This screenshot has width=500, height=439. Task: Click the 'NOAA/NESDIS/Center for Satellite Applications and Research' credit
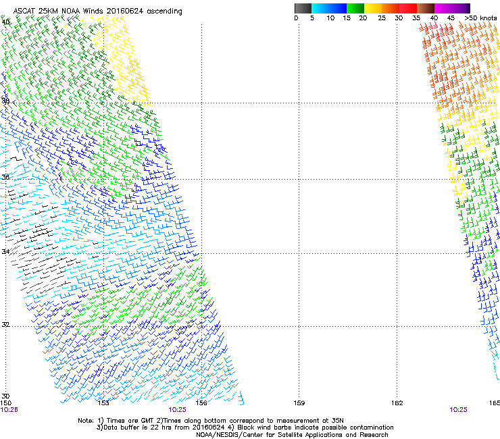click(292, 435)
